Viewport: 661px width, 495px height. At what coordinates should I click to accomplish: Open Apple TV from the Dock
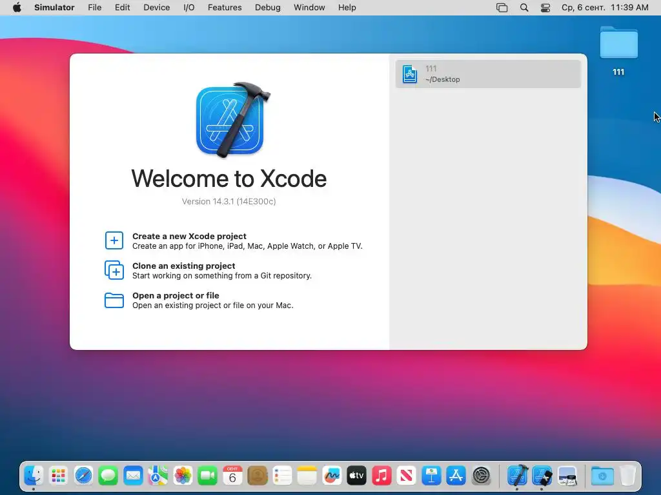tap(356, 476)
